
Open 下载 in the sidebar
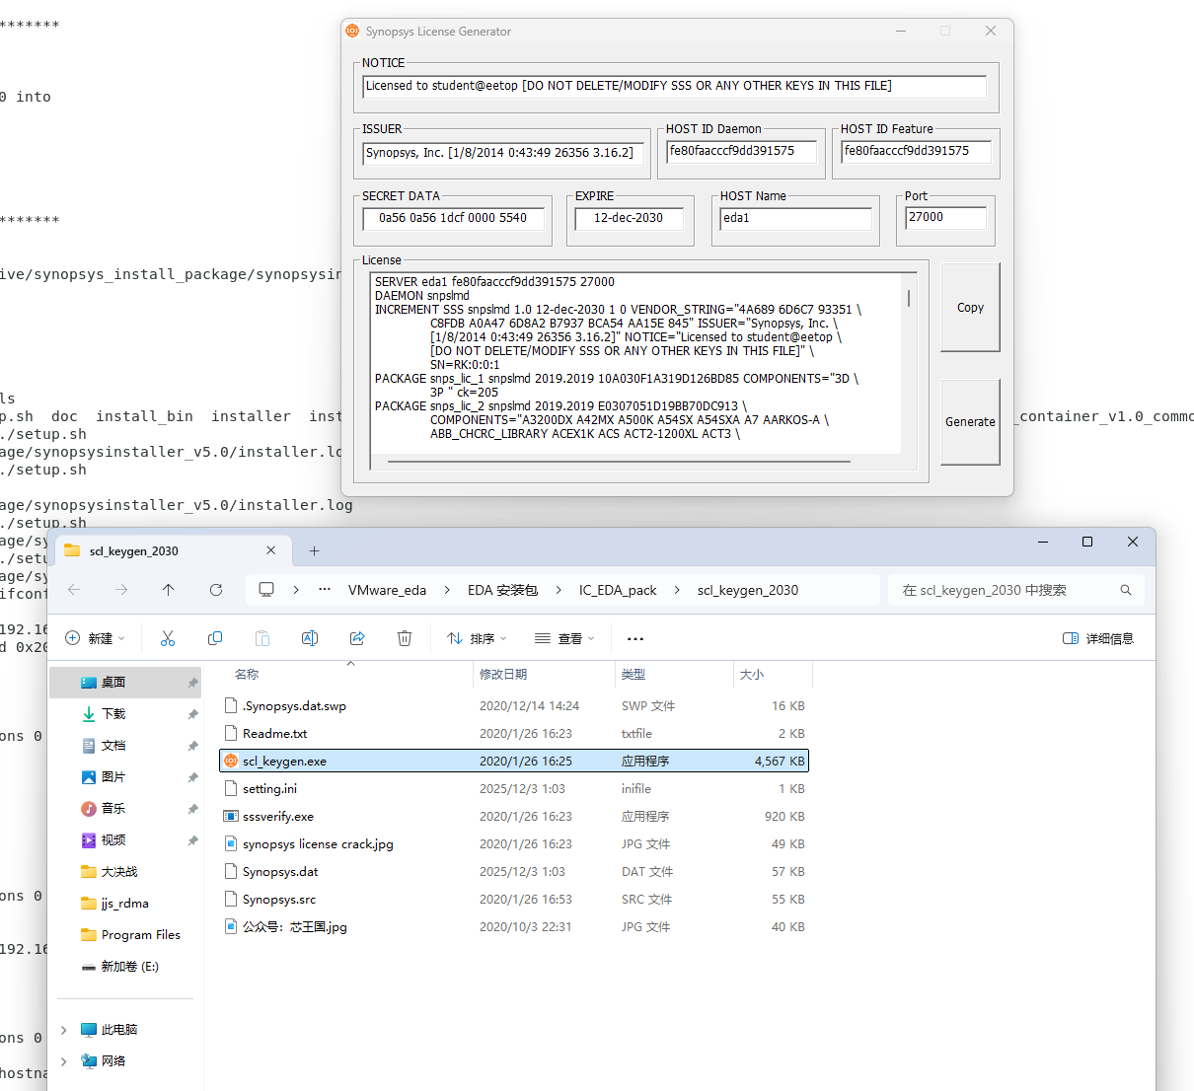125,714
